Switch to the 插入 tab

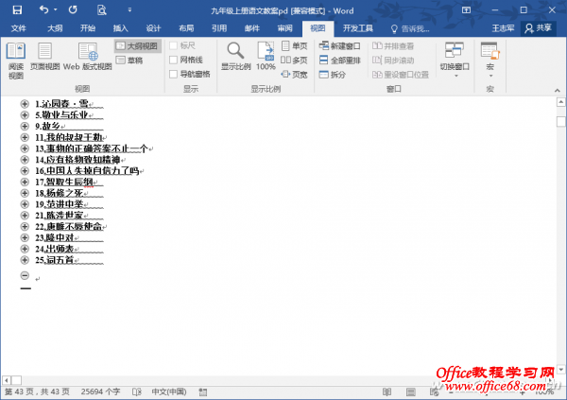[120, 28]
